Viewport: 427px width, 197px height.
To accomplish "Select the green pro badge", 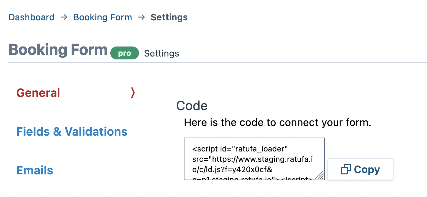I will (124, 53).
